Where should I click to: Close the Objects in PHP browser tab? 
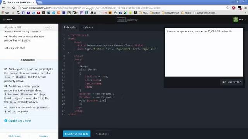click(x=34, y=2)
